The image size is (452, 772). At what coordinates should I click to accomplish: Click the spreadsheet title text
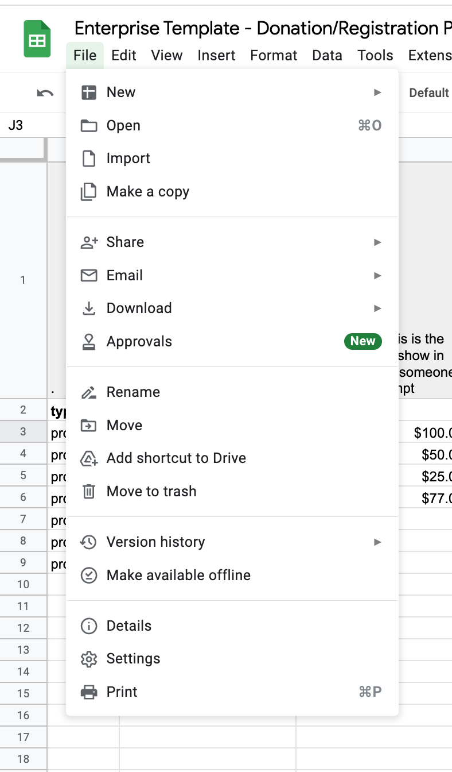(263, 28)
